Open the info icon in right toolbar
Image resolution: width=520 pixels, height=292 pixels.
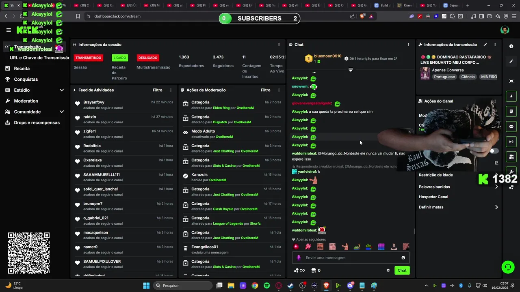tap(511, 46)
